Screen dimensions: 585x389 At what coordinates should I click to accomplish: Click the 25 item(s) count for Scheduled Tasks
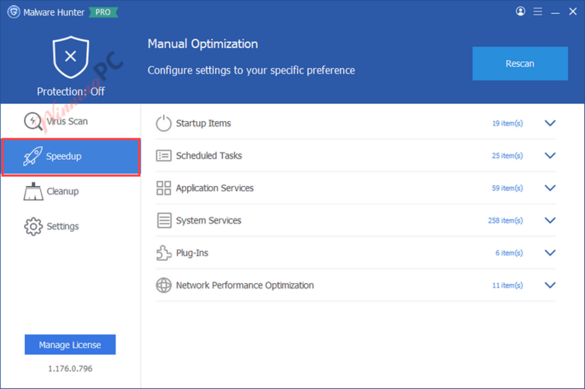pyautogui.click(x=507, y=156)
